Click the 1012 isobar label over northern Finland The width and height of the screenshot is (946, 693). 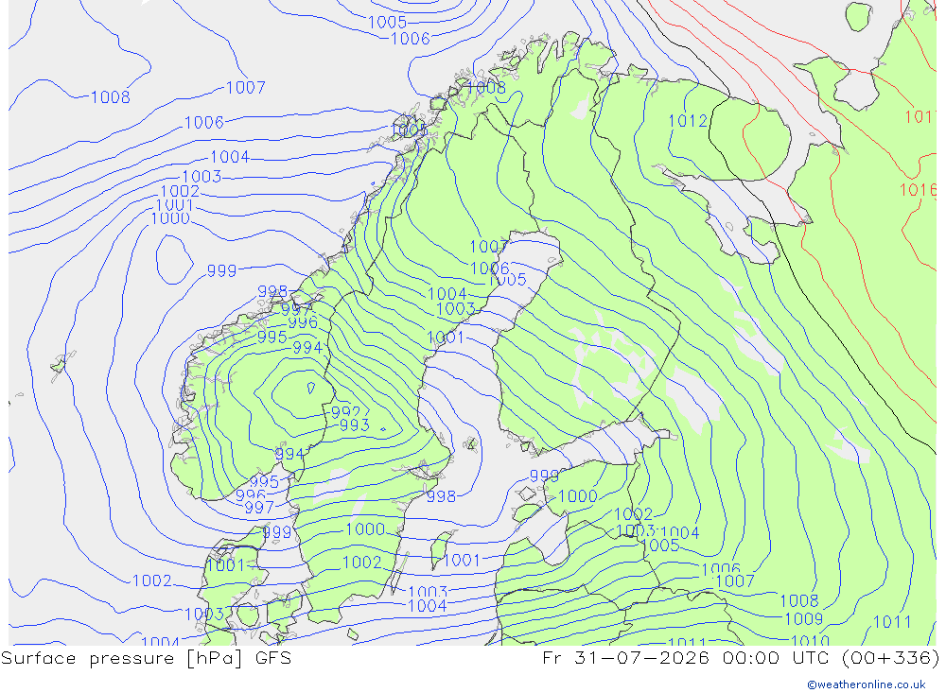688,121
